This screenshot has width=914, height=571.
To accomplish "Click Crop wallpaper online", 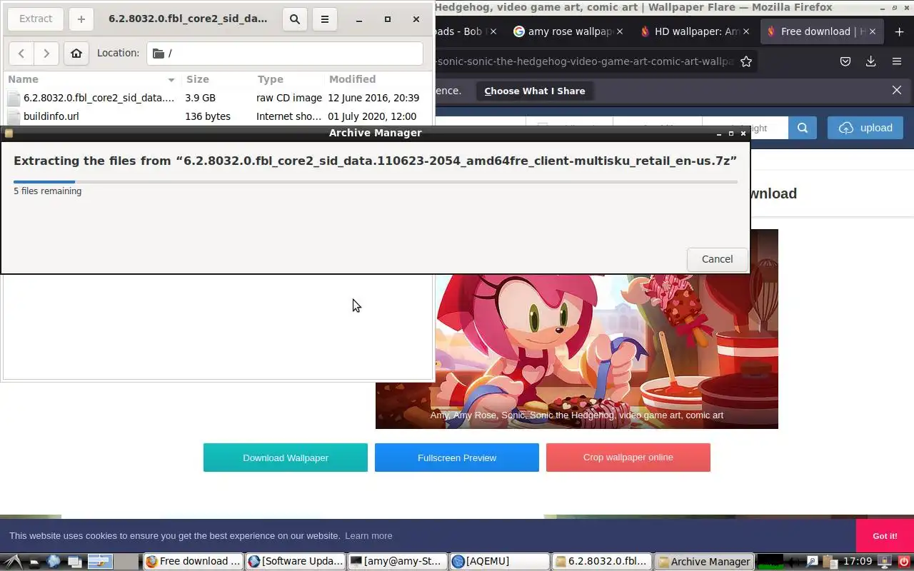I will (628, 458).
